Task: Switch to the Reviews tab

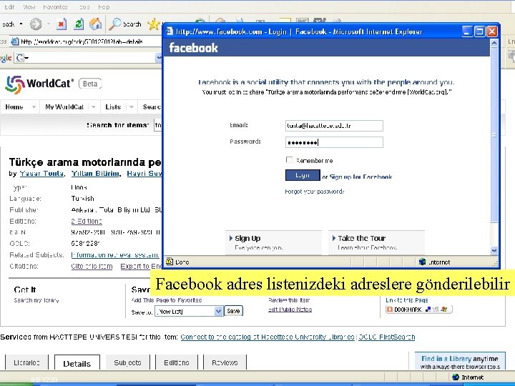Action: coord(225,362)
